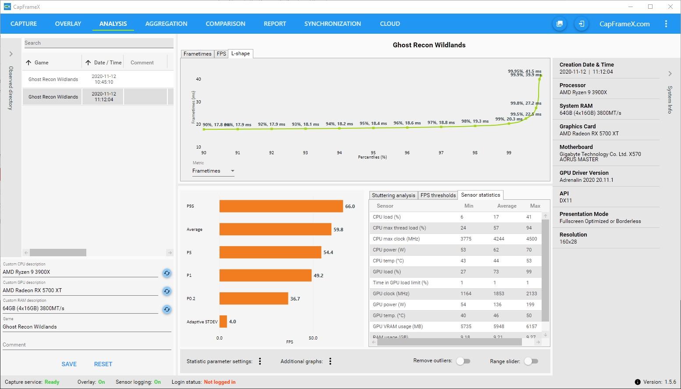
Task: Toggle the Remove outliers switch
Action: [x=463, y=361]
